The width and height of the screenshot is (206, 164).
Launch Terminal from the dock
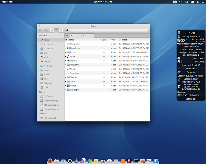(136, 161)
